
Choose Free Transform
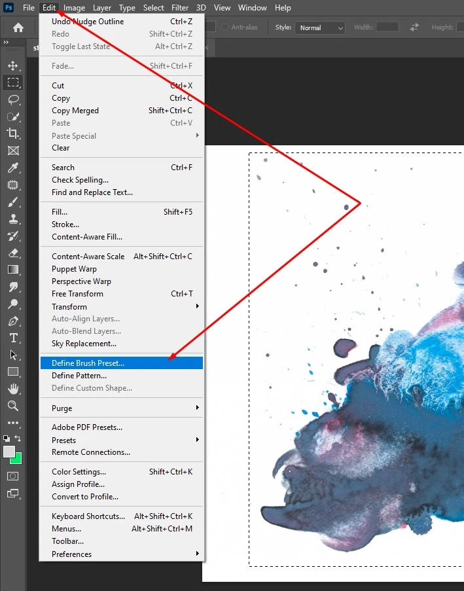(122, 294)
